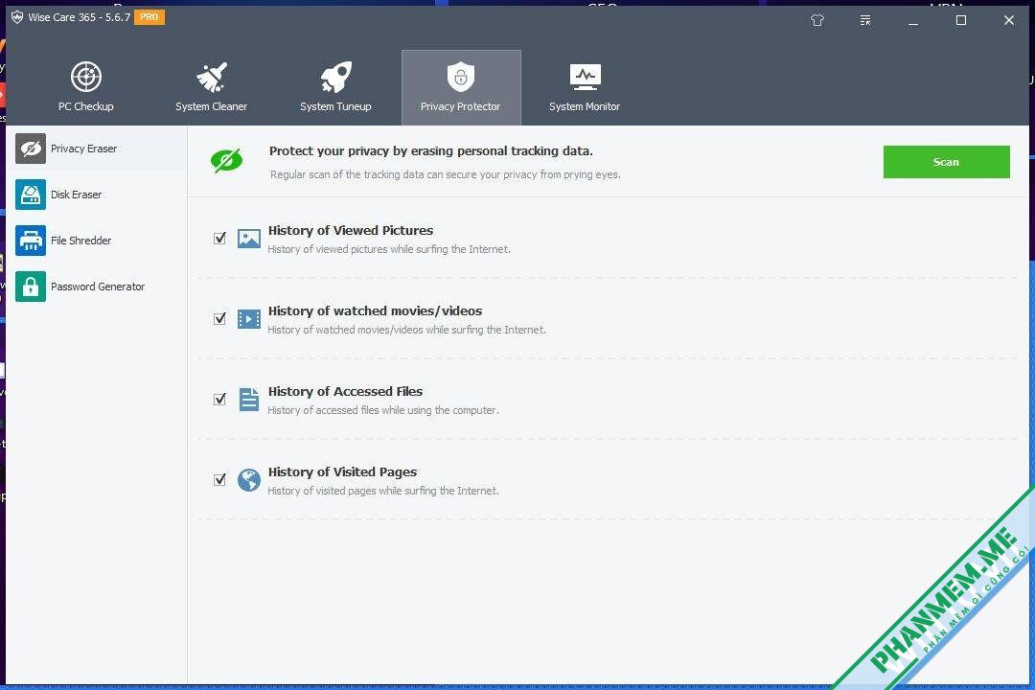
Task: Click the Privacy Protector shield icon
Action: 461,77
